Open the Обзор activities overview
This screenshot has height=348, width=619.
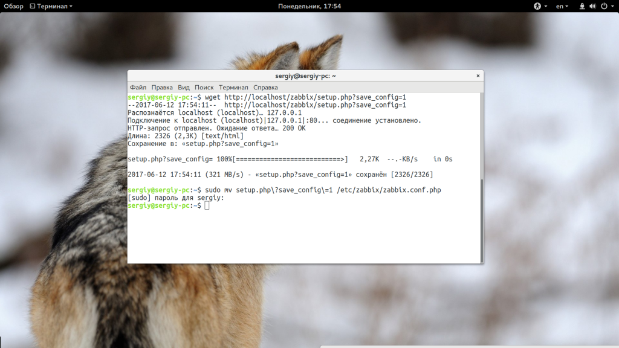coord(13,6)
